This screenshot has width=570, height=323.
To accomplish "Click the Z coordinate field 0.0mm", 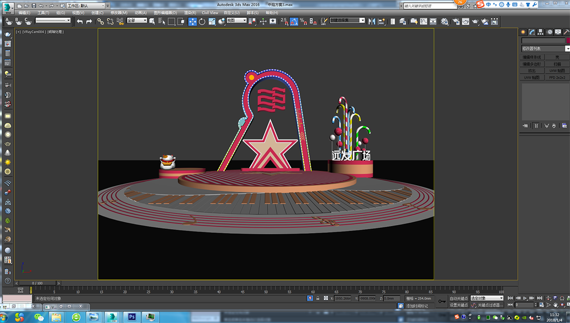I will pyautogui.click(x=392, y=298).
